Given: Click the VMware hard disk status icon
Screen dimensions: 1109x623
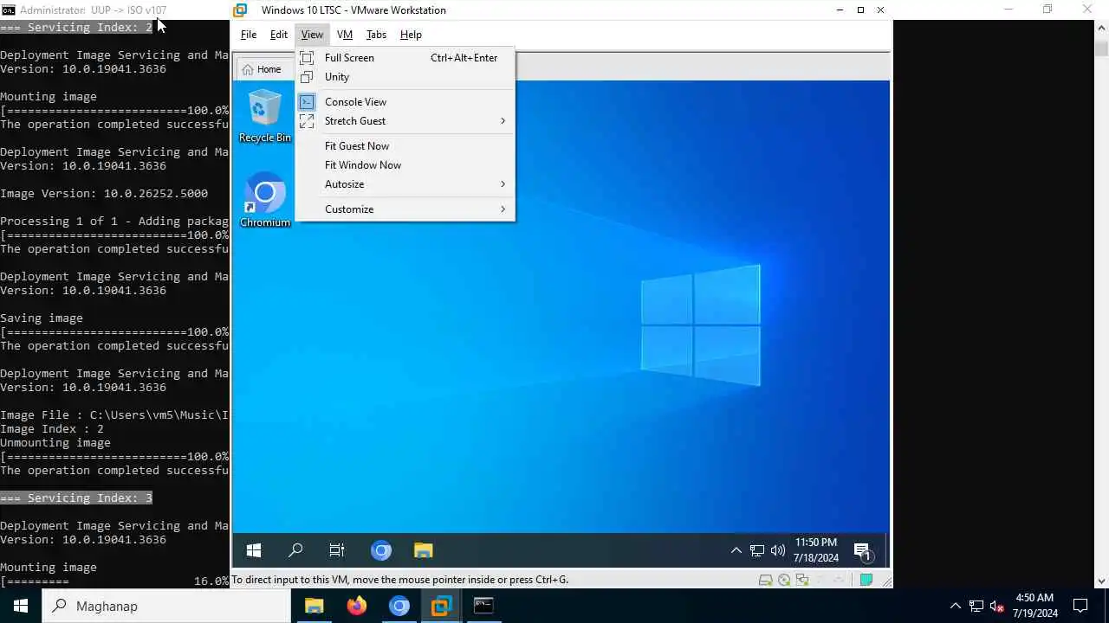Looking at the screenshot, I should (766, 580).
